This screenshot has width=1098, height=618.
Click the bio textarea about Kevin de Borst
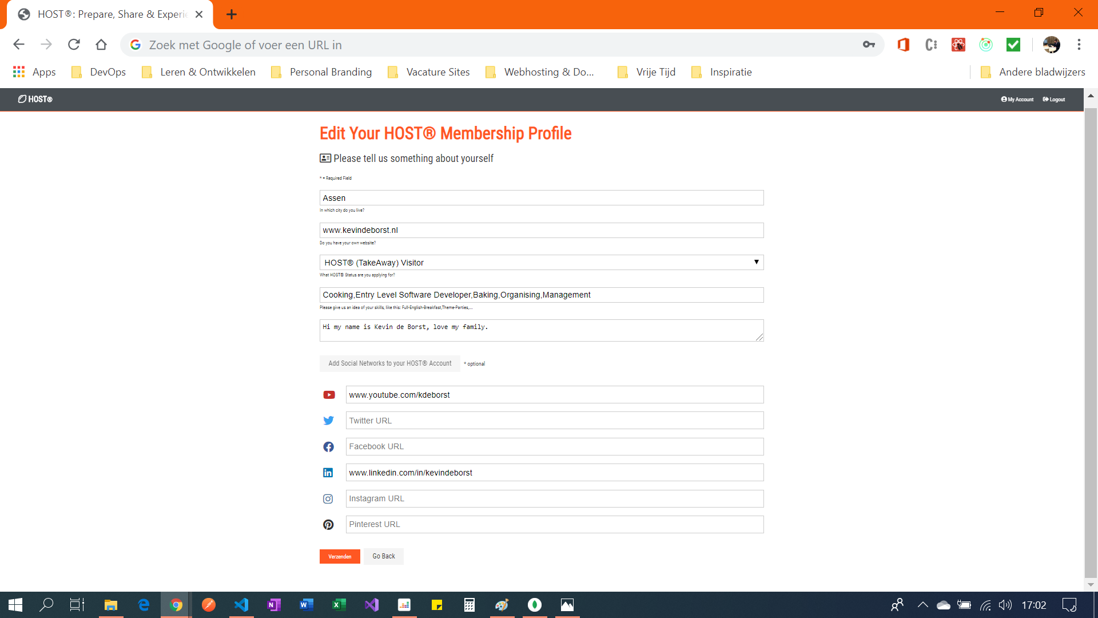click(542, 331)
